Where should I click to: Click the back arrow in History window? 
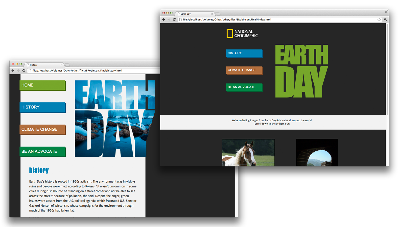pos(13,71)
